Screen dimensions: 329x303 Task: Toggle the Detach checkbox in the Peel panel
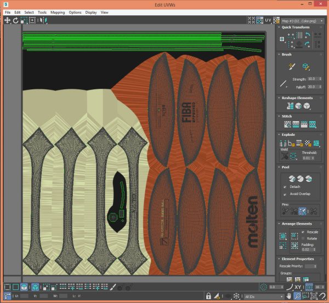(x=285, y=187)
